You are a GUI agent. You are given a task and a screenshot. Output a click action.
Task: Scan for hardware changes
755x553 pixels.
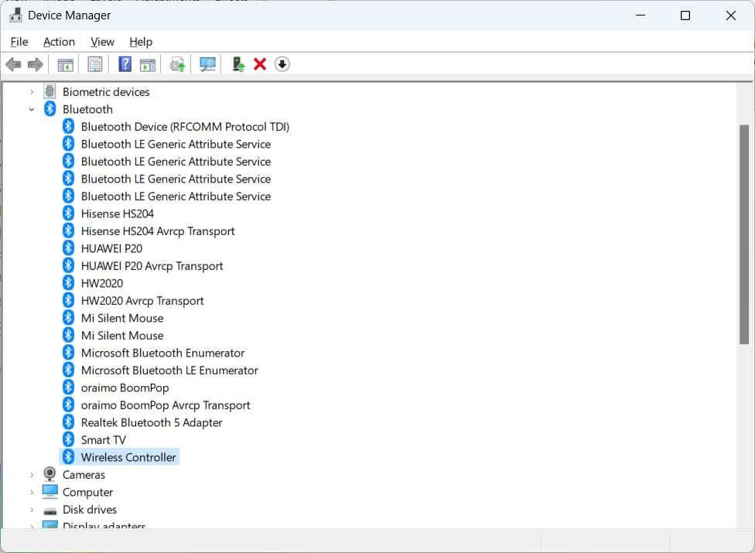click(x=207, y=63)
